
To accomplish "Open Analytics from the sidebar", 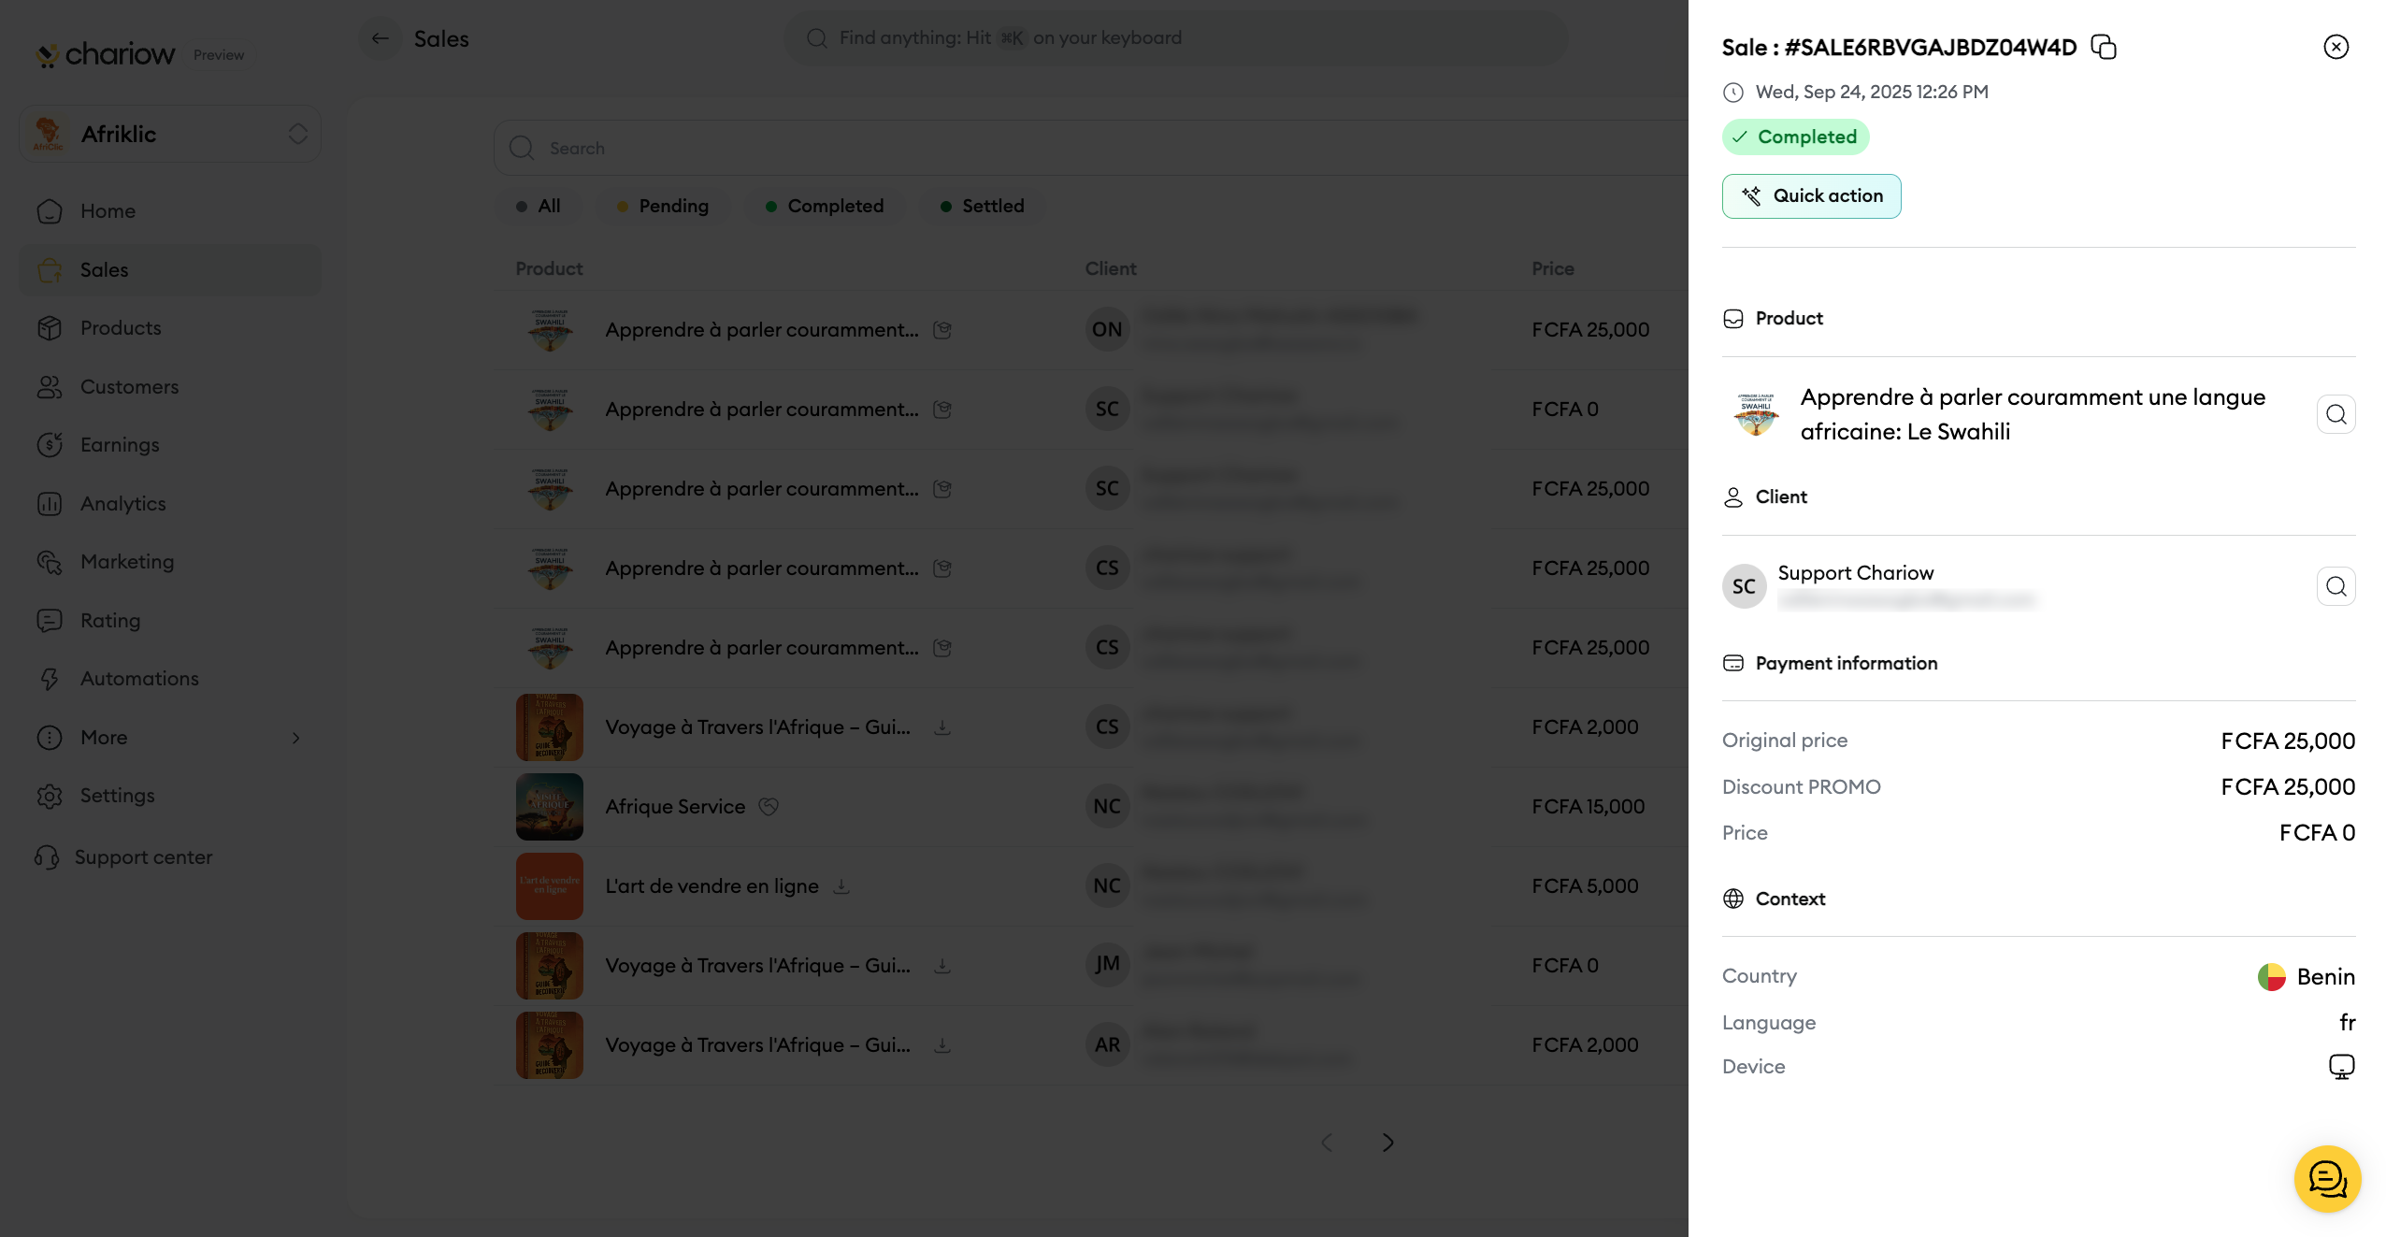I will tap(122, 504).
